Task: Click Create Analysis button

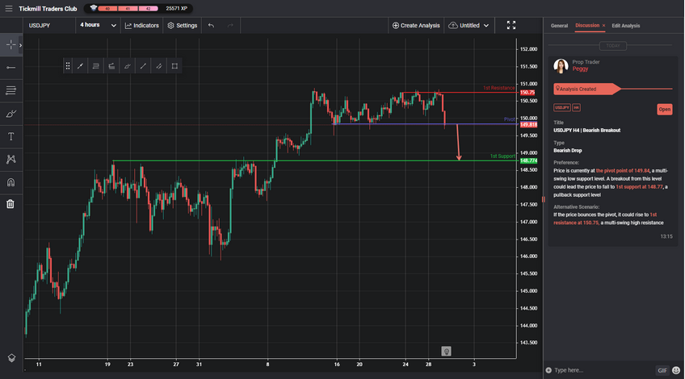Action: point(416,26)
